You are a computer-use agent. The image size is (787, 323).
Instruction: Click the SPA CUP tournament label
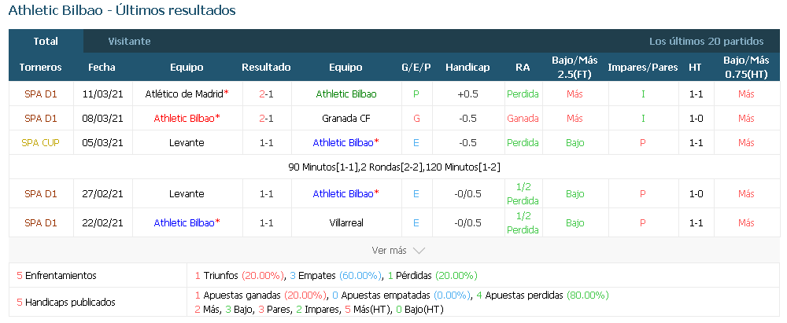point(41,142)
